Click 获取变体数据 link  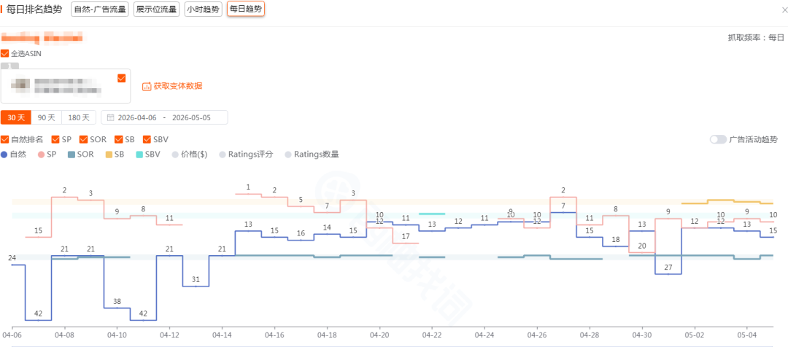(x=178, y=86)
